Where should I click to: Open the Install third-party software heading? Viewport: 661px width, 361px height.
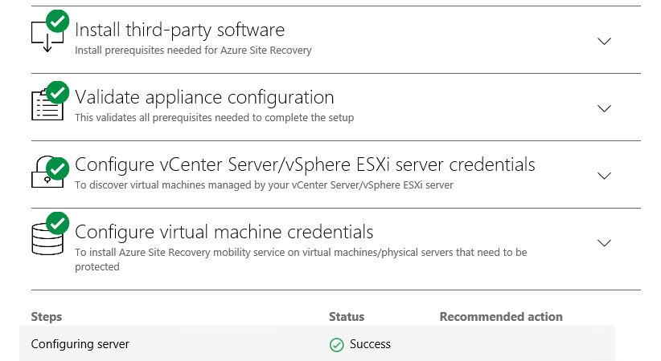tap(179, 30)
